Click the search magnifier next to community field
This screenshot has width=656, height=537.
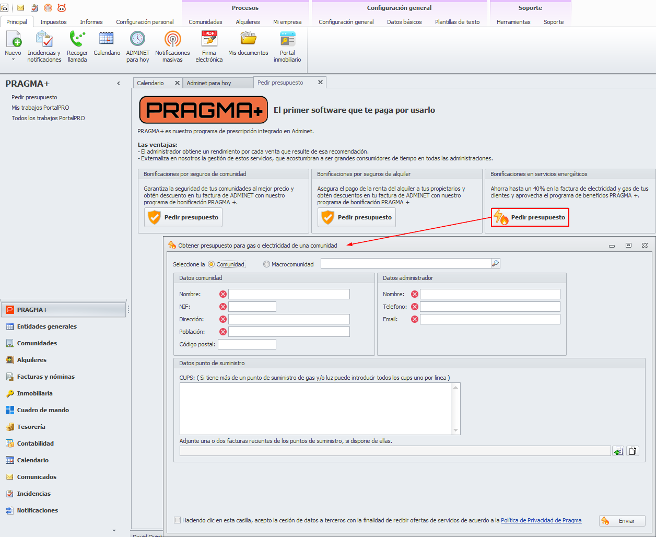(496, 263)
